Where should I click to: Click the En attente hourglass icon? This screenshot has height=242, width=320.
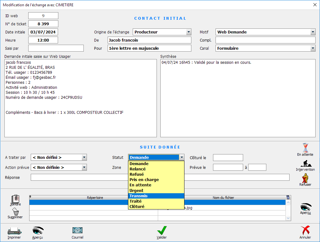pos(305,148)
